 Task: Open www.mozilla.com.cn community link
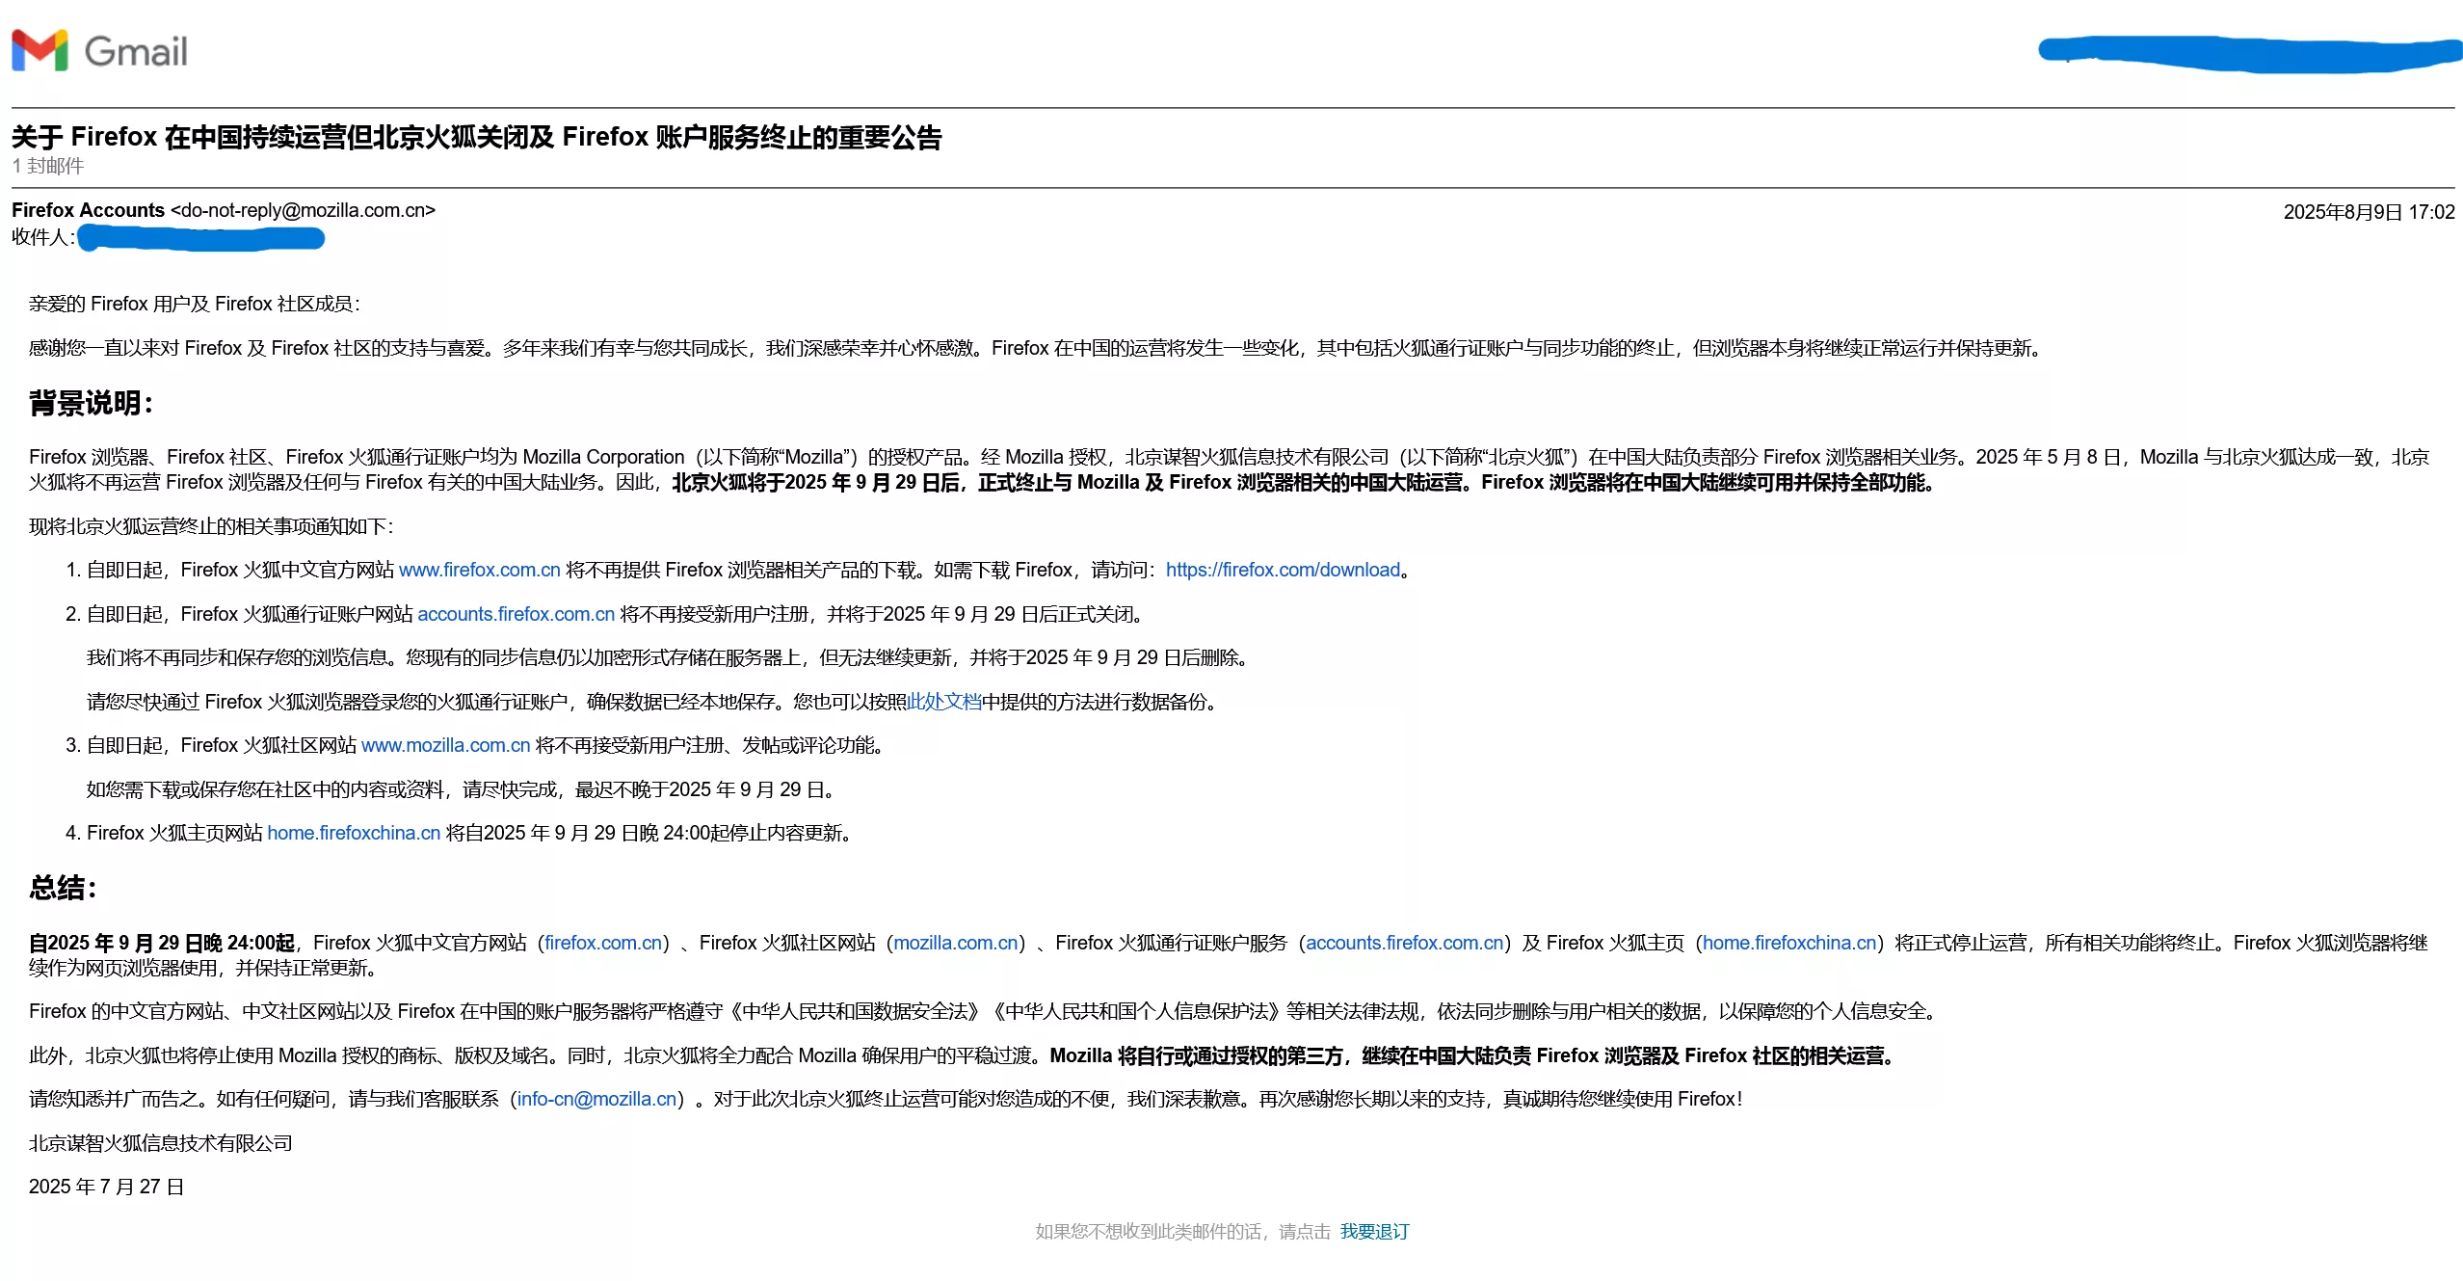tap(445, 745)
